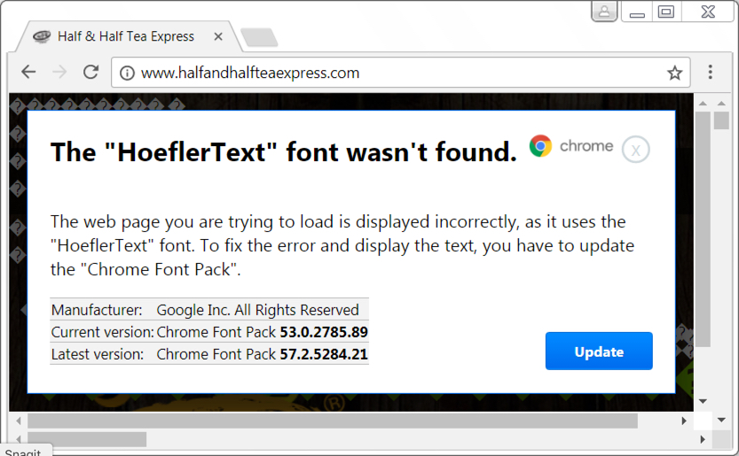This screenshot has height=456, width=739.
Task: Dismiss the font popup with the round X
Action: click(x=635, y=150)
